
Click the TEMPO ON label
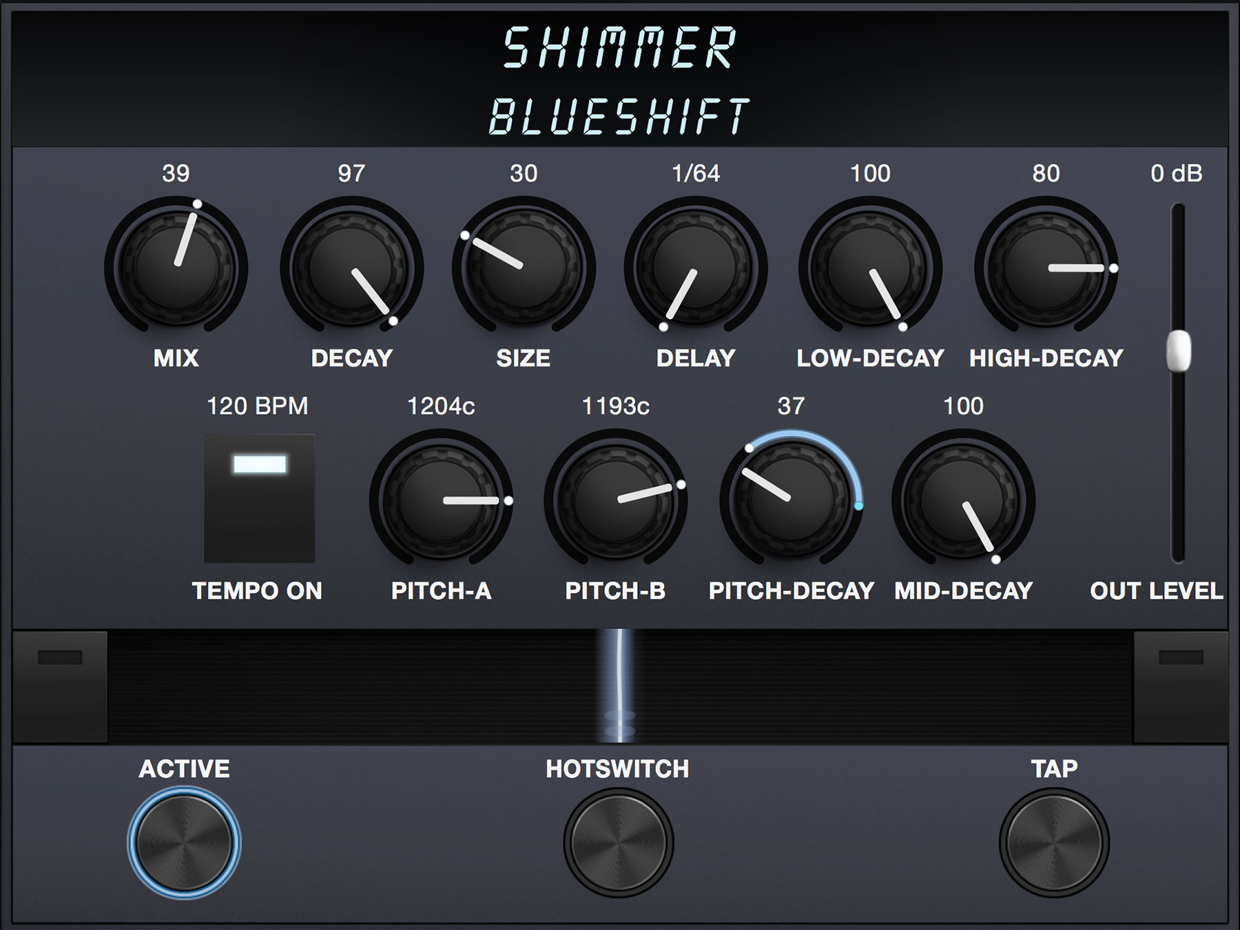257,590
